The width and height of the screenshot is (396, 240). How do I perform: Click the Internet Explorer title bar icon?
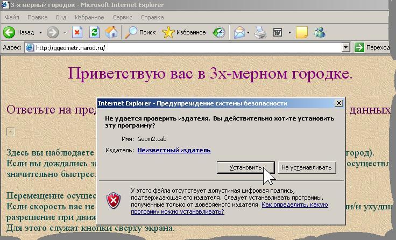5,4
